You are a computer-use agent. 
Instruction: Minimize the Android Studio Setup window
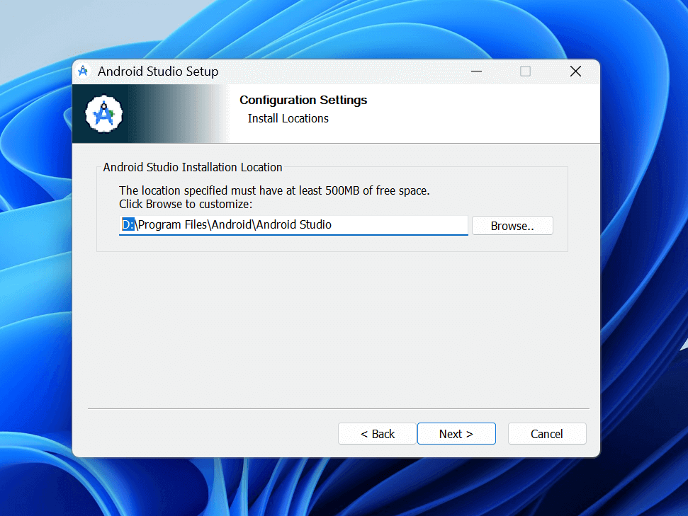pyautogui.click(x=477, y=71)
